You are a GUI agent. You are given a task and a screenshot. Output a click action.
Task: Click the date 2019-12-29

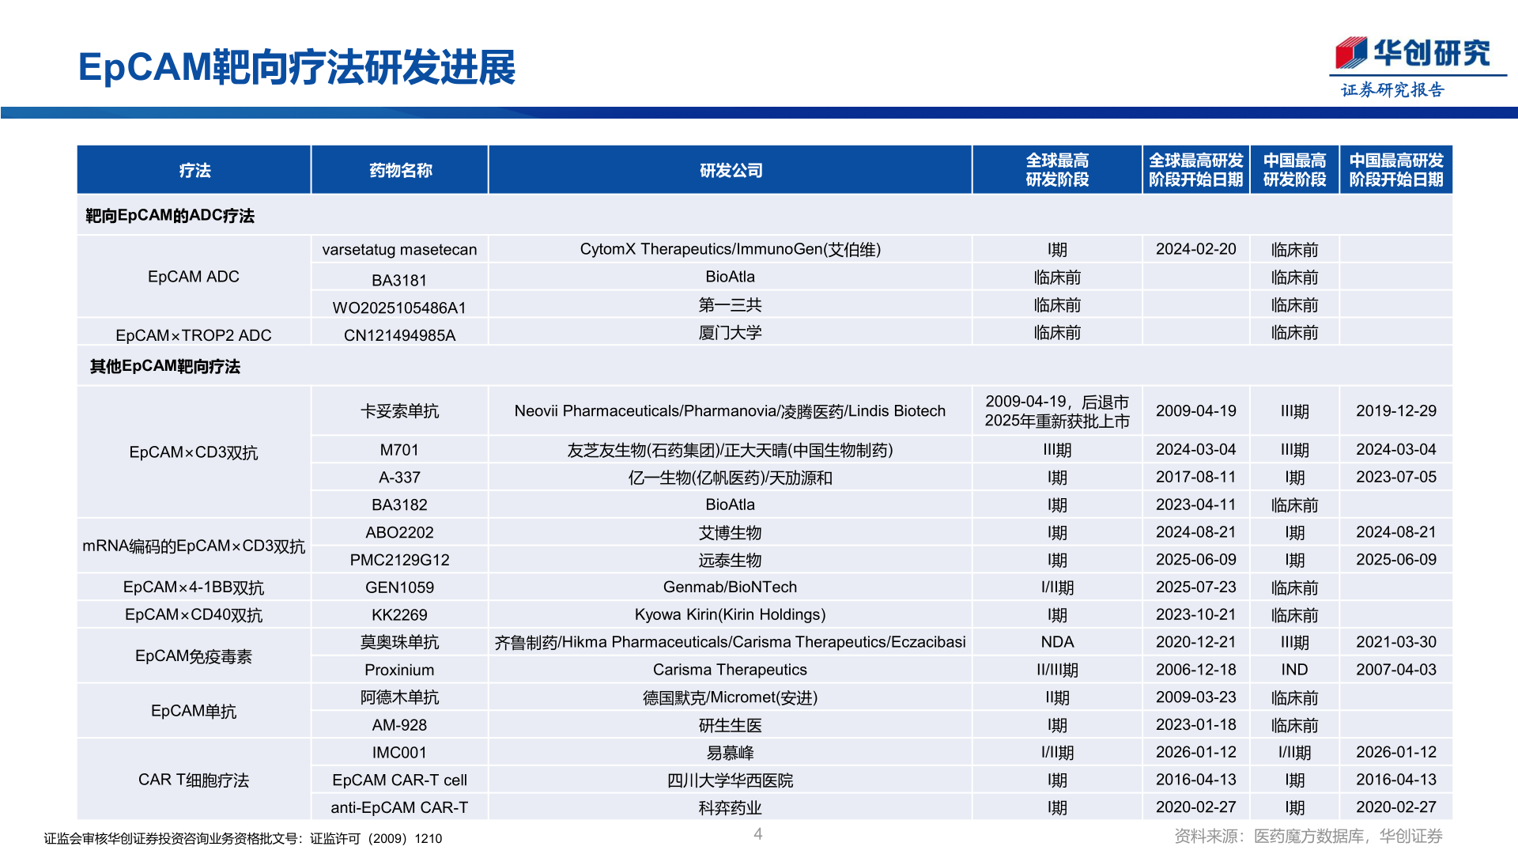(x=1396, y=411)
